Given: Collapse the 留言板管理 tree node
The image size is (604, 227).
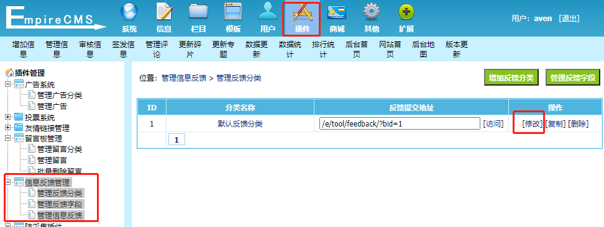Looking at the screenshot, I should pyautogui.click(x=7, y=138).
